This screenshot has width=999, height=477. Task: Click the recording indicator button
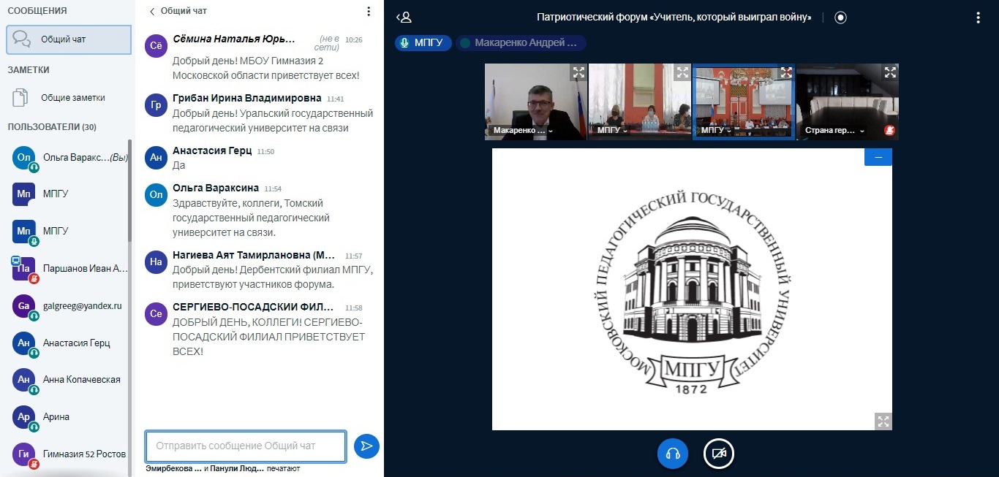coord(840,18)
